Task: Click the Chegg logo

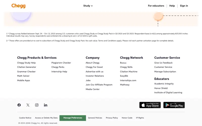Action: click(x=18, y=6)
